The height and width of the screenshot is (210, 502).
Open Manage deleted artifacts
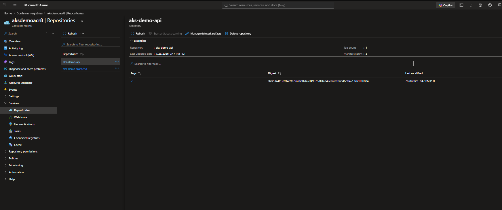[x=203, y=34]
